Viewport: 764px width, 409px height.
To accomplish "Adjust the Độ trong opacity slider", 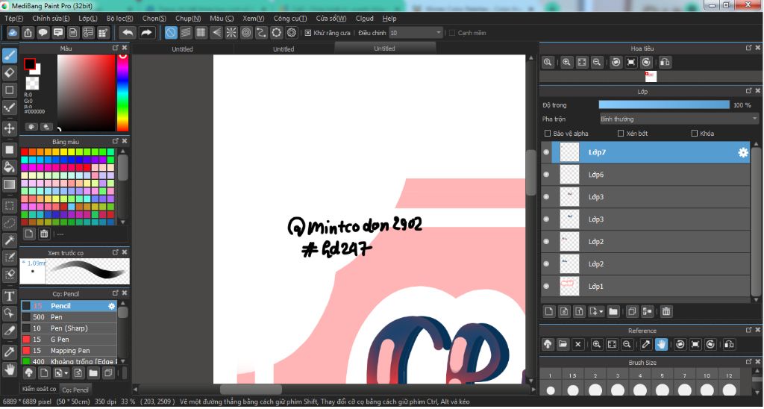I will [663, 104].
